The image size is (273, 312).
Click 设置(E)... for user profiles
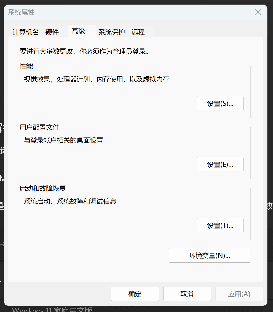click(x=220, y=165)
